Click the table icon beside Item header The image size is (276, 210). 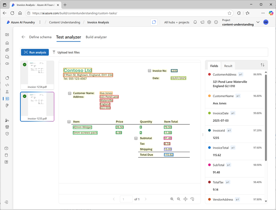pyautogui.click(x=69, y=122)
